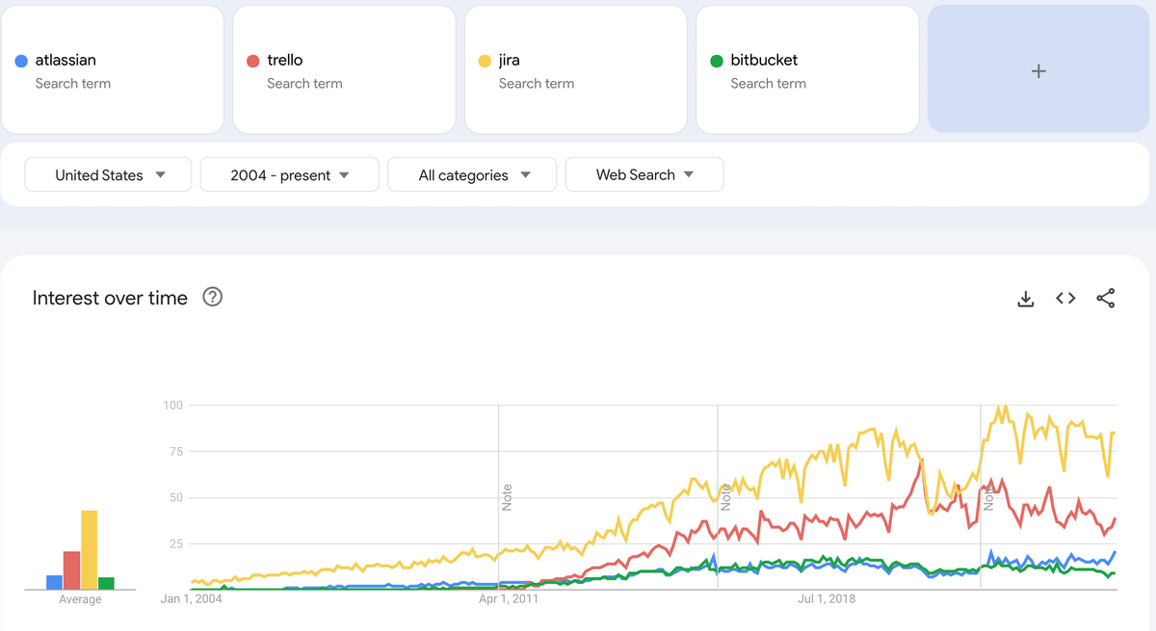Download the Interest over time data as CSV
Image resolution: width=1156 pixels, height=631 pixels.
coord(1025,299)
